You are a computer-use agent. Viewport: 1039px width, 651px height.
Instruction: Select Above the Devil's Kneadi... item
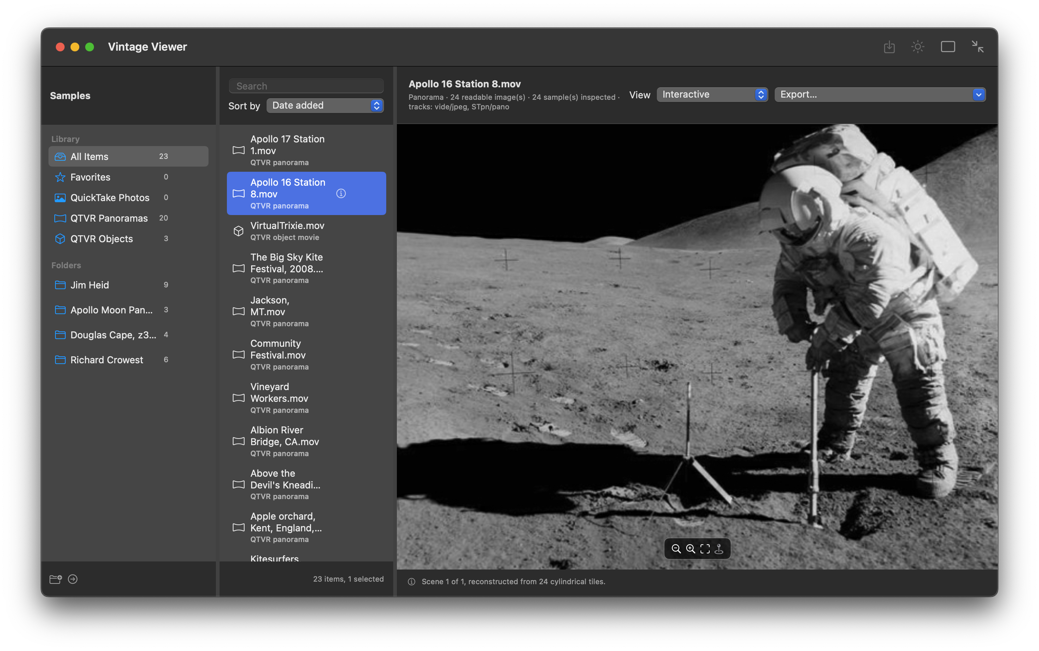coord(306,484)
